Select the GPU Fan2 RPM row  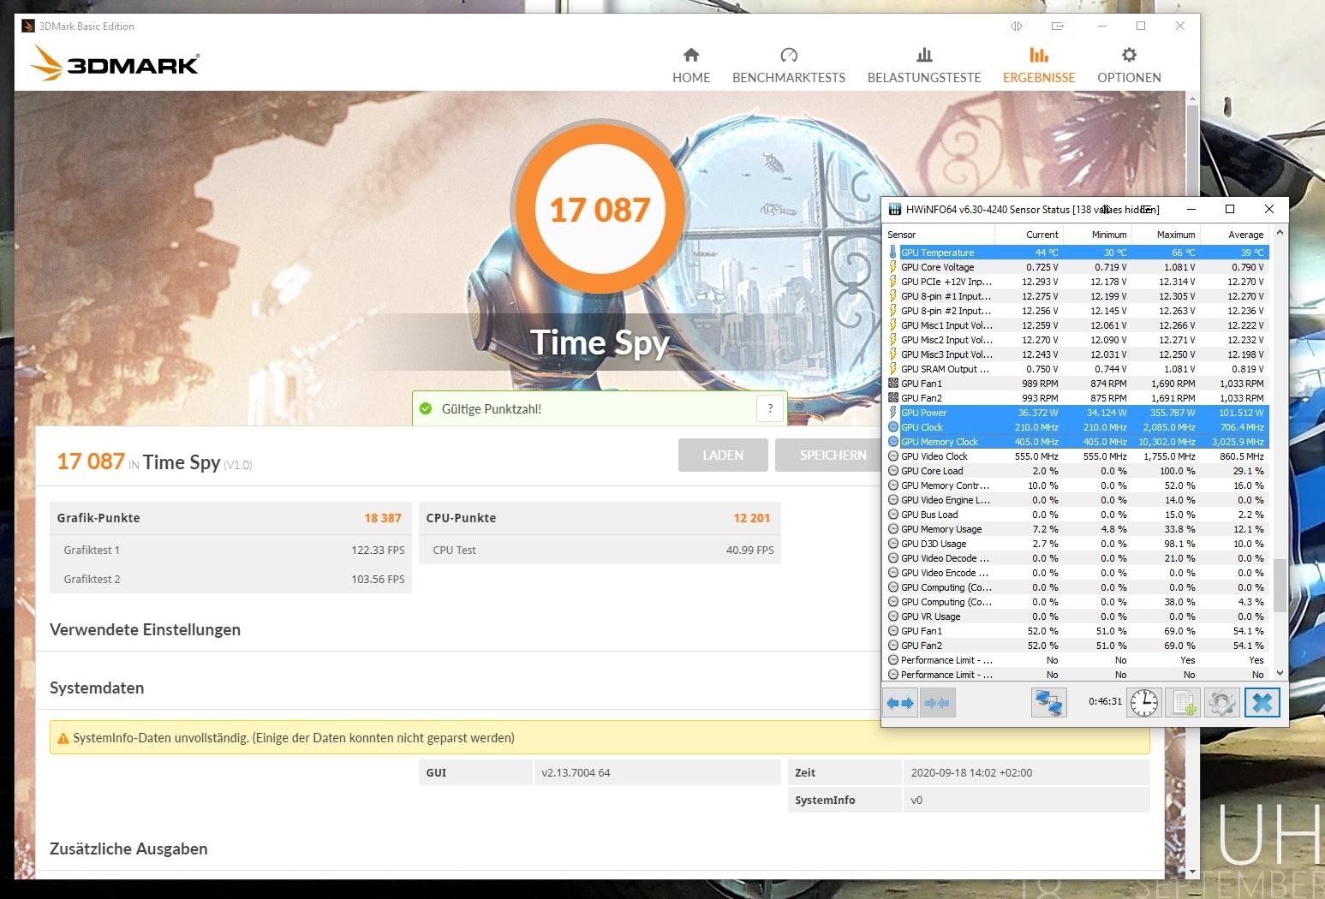click(x=1077, y=398)
